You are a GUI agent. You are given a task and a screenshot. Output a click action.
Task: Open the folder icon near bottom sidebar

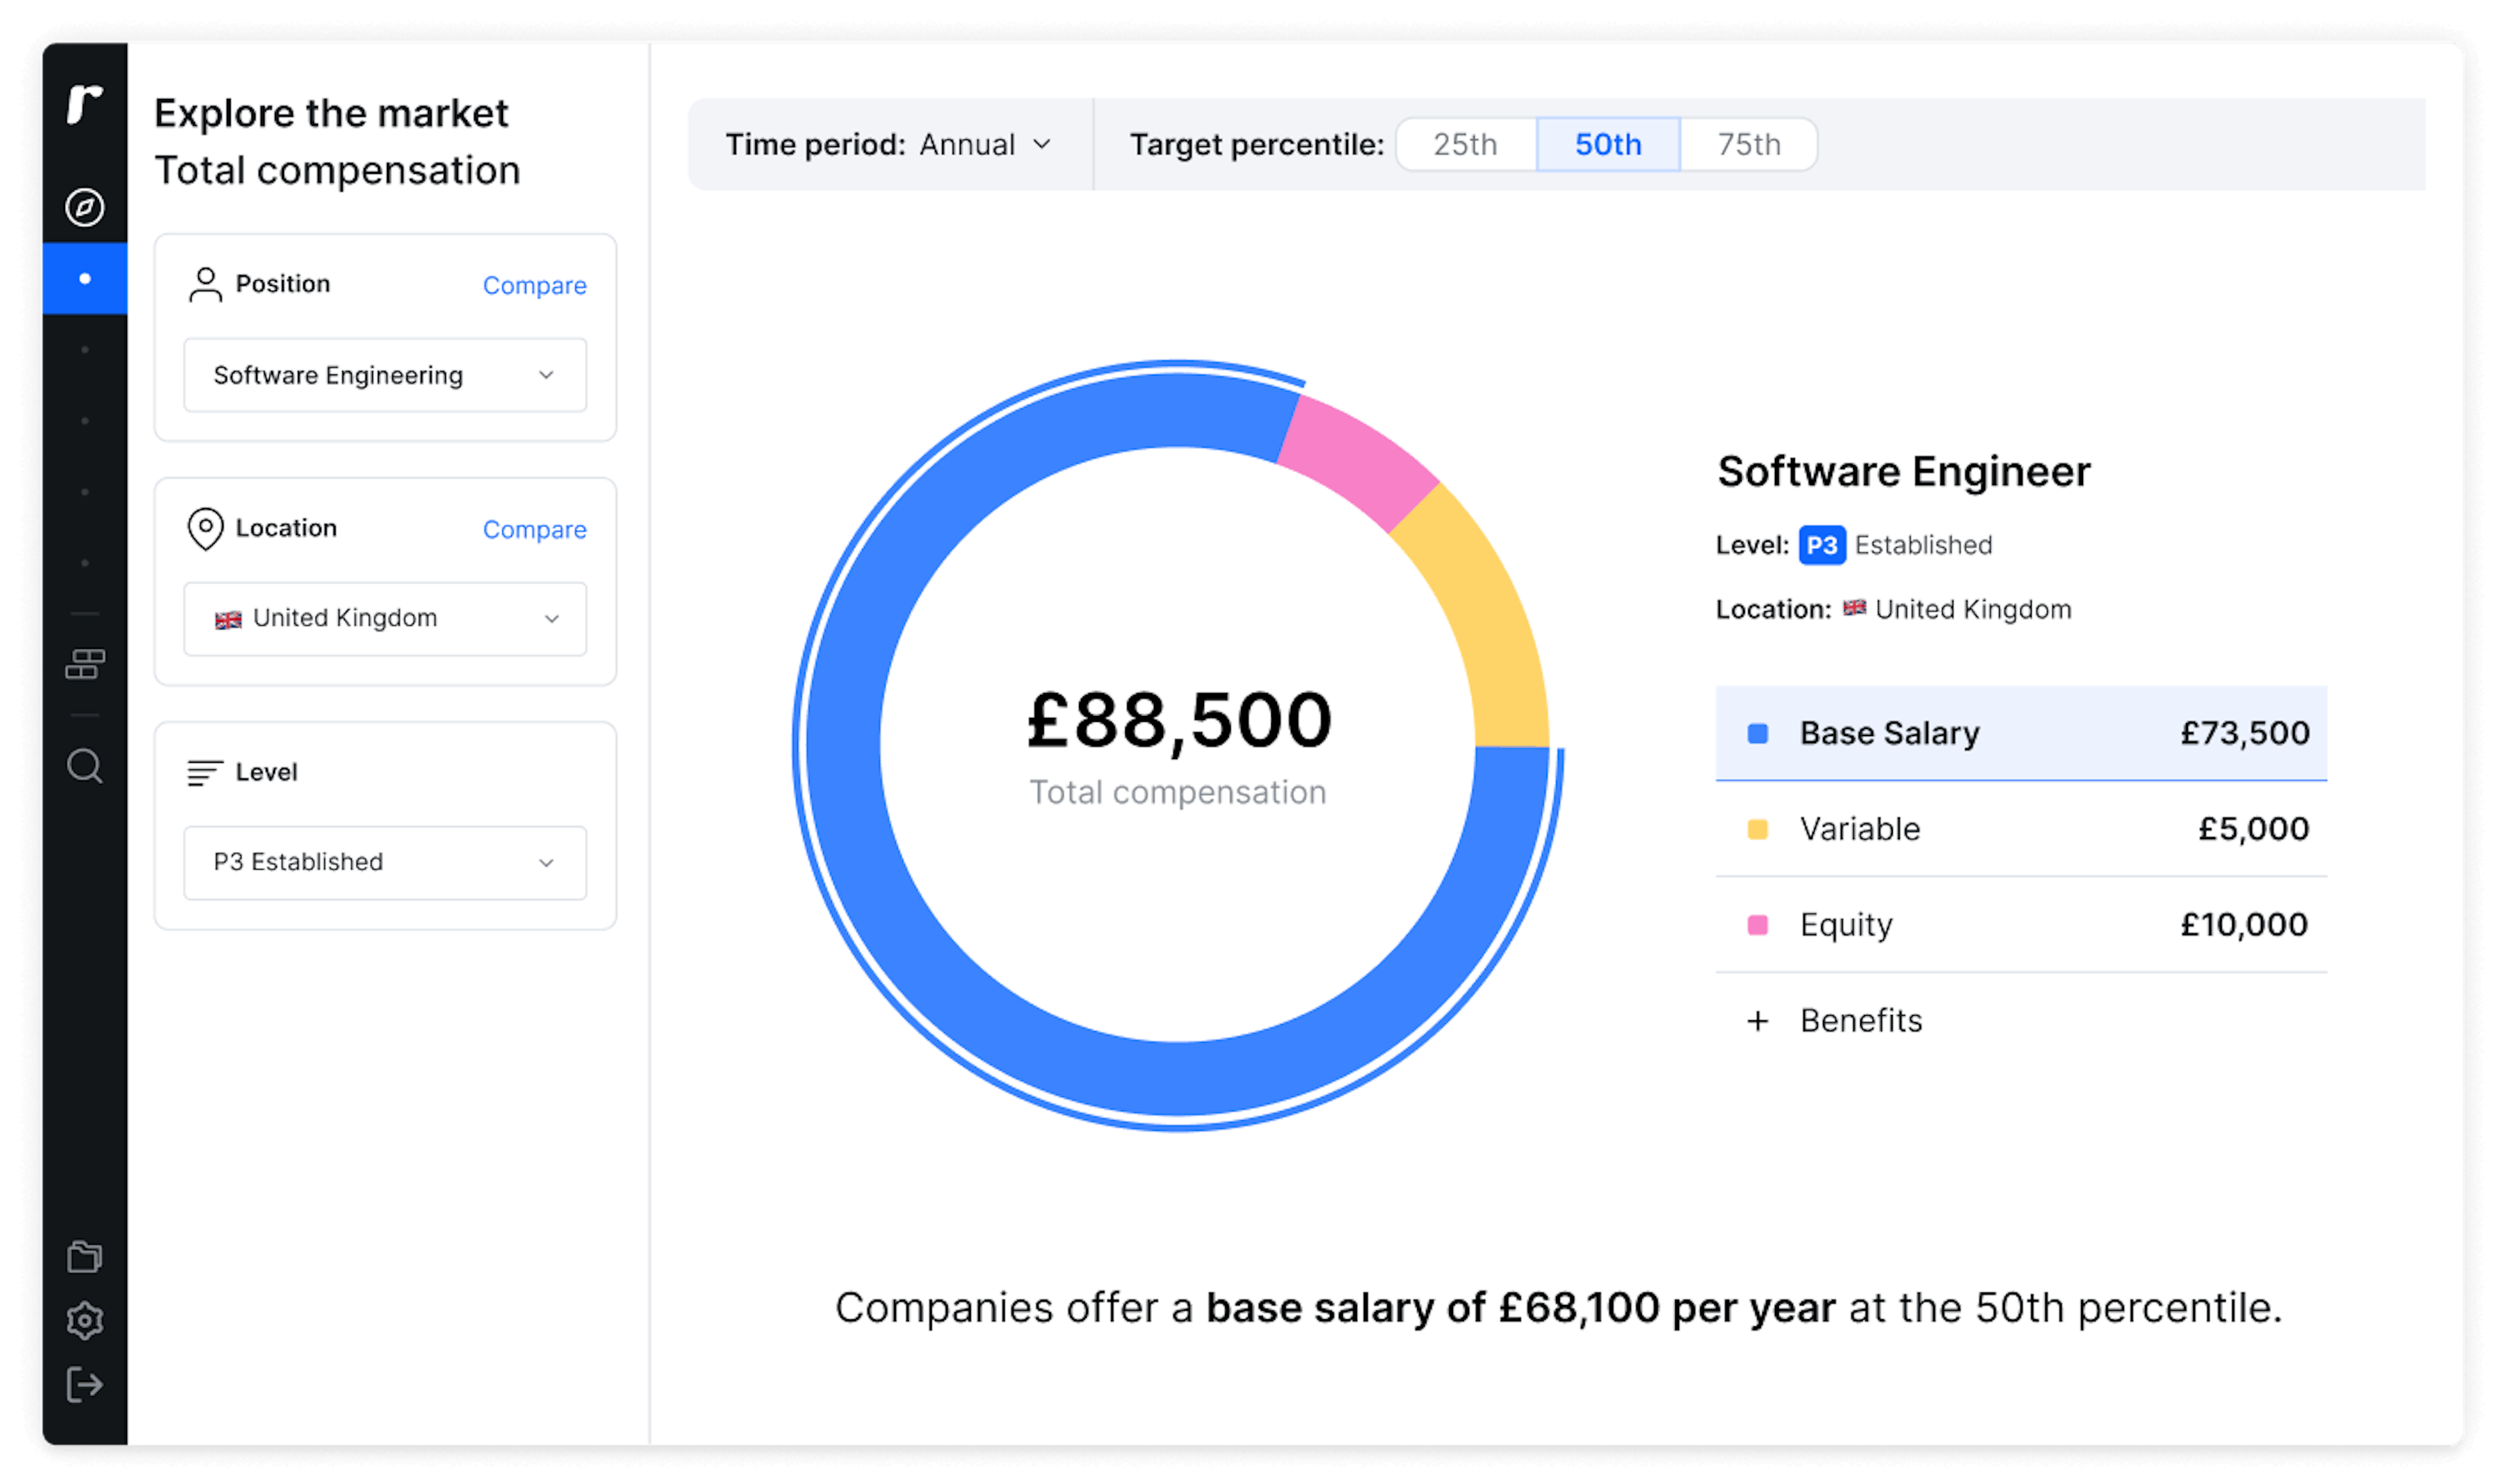85,1256
